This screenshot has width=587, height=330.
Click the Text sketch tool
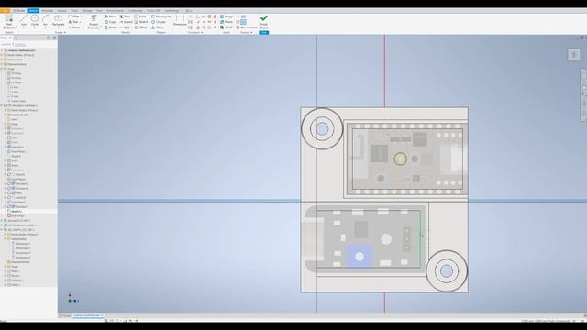73,22
